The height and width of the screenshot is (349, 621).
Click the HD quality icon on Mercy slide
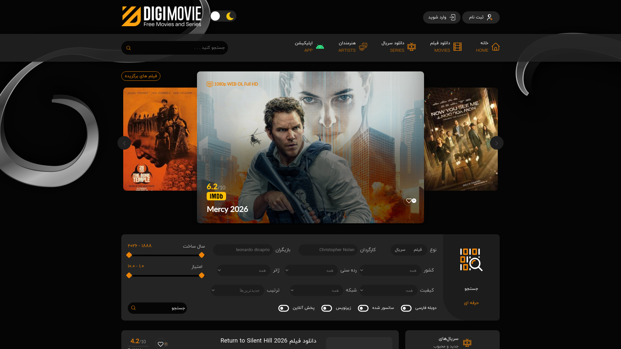click(x=210, y=84)
